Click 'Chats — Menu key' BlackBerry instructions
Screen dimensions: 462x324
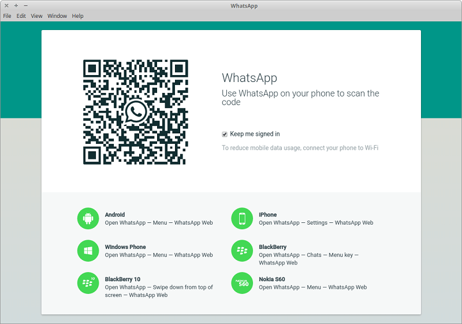tap(308, 259)
